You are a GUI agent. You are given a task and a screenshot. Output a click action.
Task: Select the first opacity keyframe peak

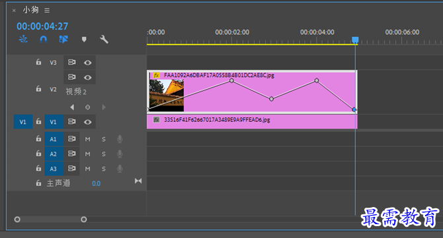(x=231, y=80)
